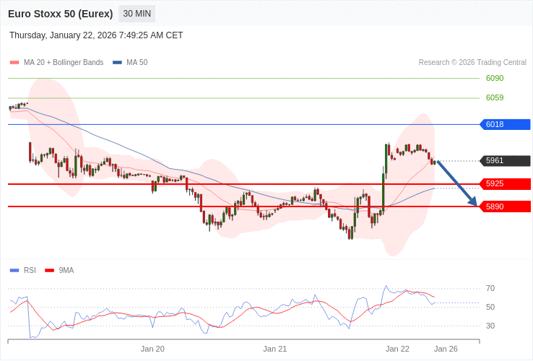The image size is (533, 361).
Task: Click the green 6059 resistance label
Action: click(495, 97)
